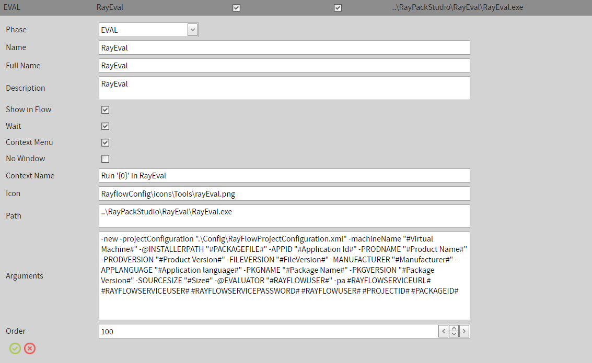The image size is (592, 363).
Task: Click the EVAL phase cell in header row
Action: (x=12, y=7)
